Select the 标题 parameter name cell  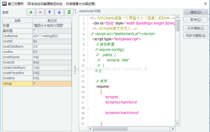(18, 26)
